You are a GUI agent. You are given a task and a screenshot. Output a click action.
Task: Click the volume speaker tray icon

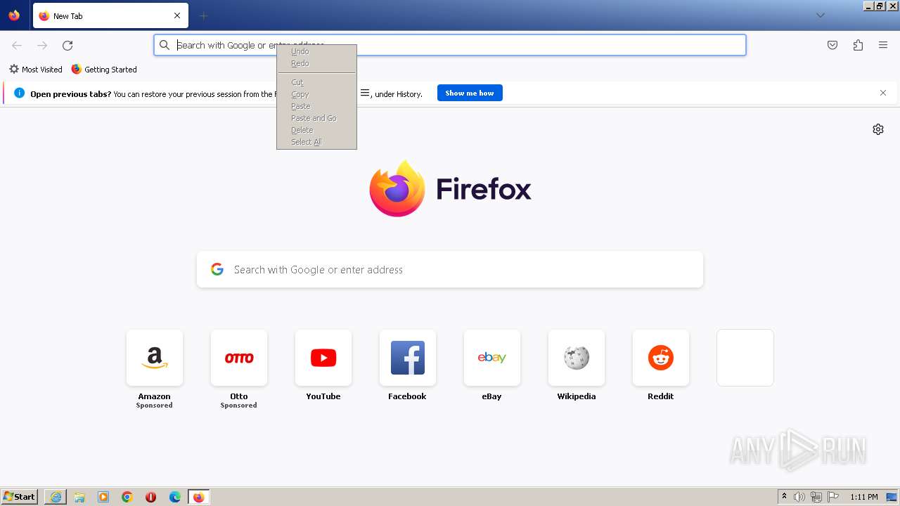pos(799,497)
